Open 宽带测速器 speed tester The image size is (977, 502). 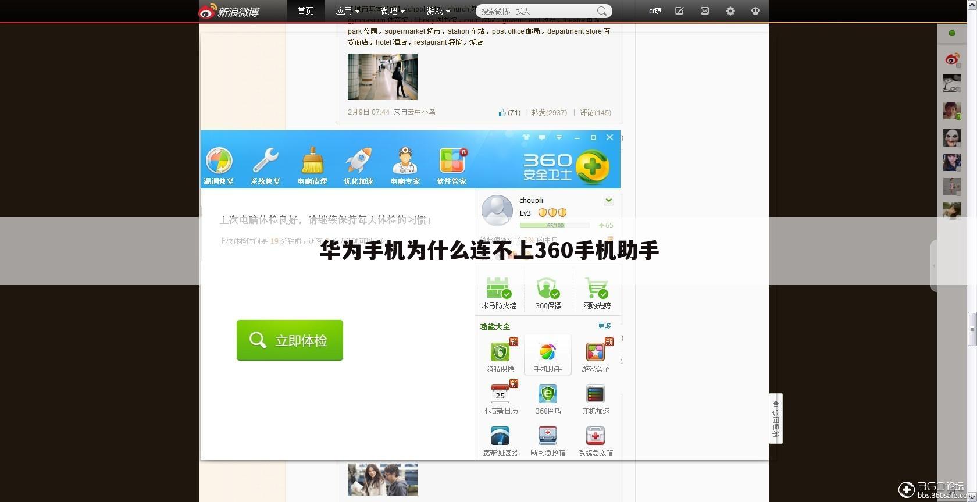pos(500,441)
